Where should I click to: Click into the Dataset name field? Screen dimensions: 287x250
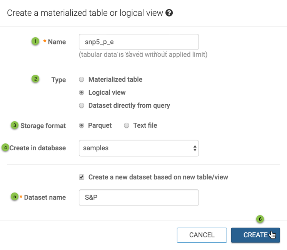pyautogui.click(x=138, y=197)
